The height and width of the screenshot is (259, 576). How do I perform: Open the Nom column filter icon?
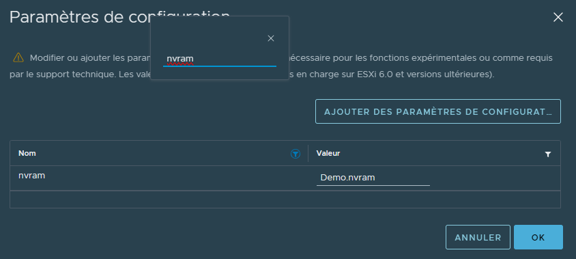tap(295, 154)
